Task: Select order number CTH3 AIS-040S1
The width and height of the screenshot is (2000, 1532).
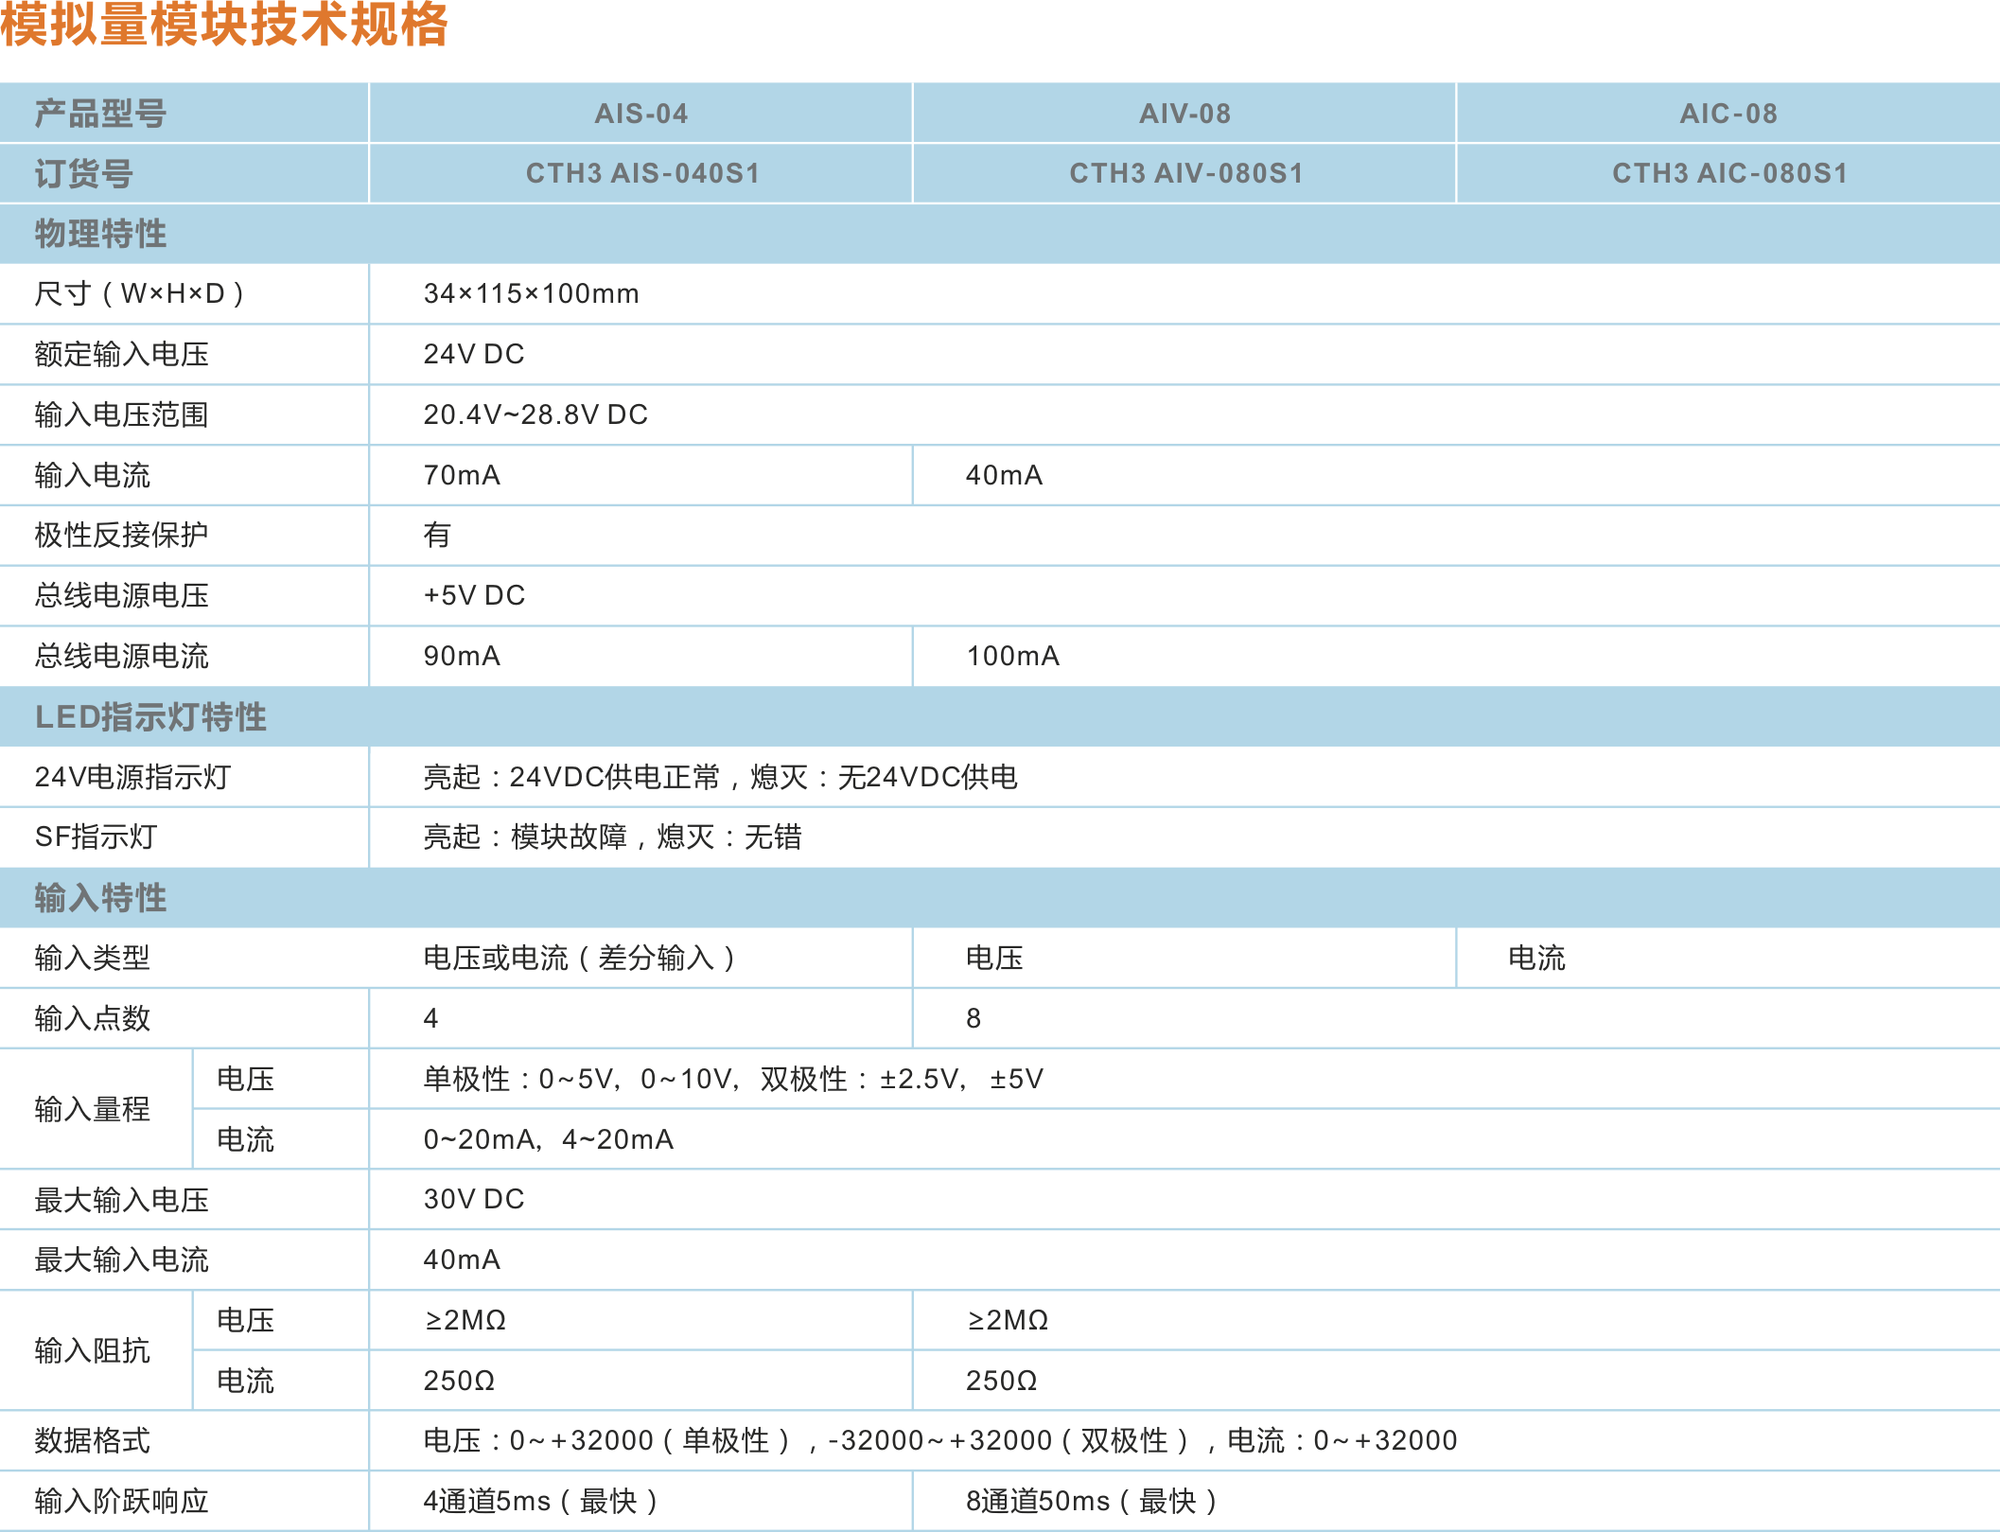Action: click(642, 173)
